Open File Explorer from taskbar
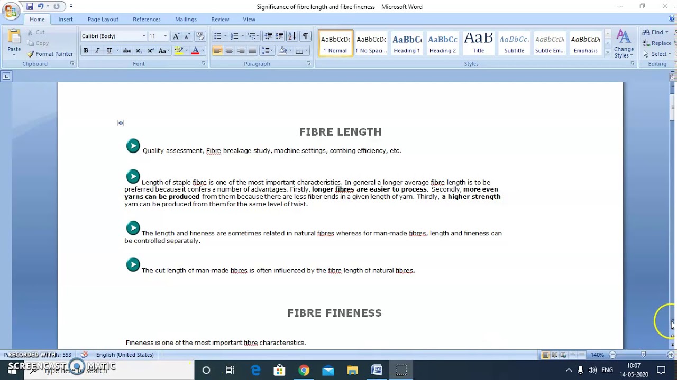The height and width of the screenshot is (380, 677). point(352,370)
